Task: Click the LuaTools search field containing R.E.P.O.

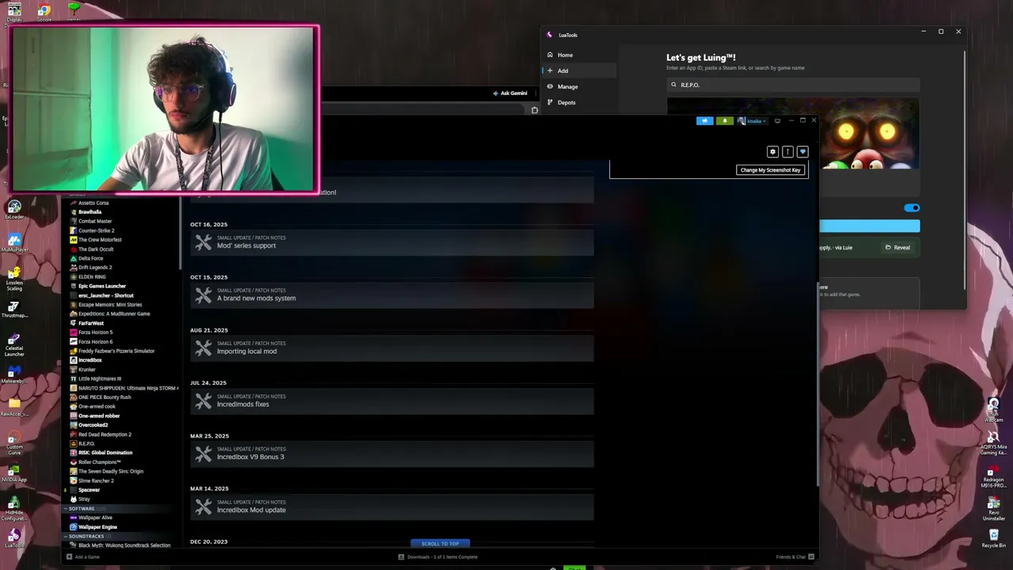Action: tap(793, 85)
